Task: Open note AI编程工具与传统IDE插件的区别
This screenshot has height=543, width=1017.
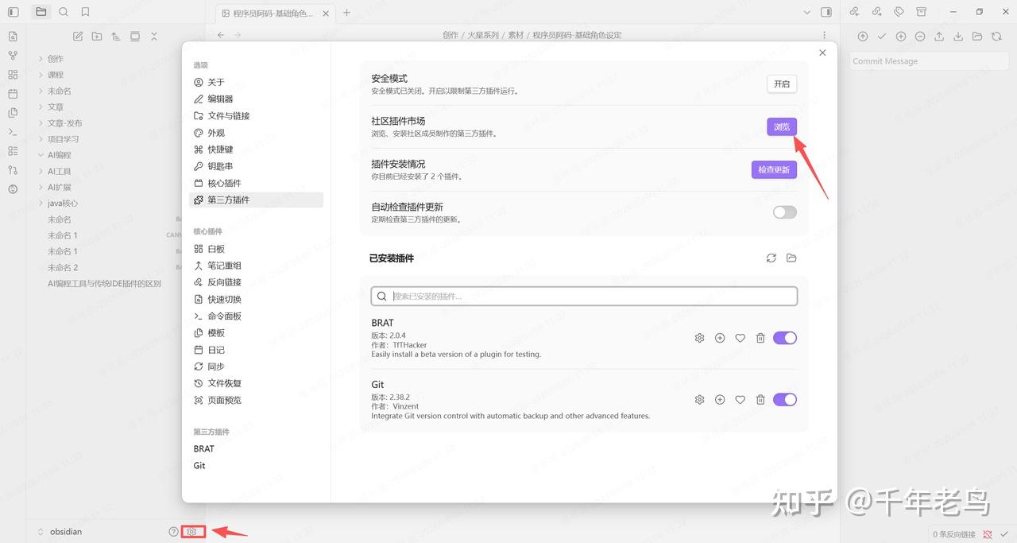Action: pos(104,284)
